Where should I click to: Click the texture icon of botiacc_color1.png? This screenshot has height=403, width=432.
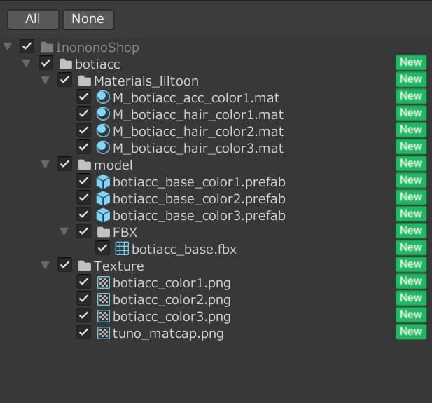point(103,283)
